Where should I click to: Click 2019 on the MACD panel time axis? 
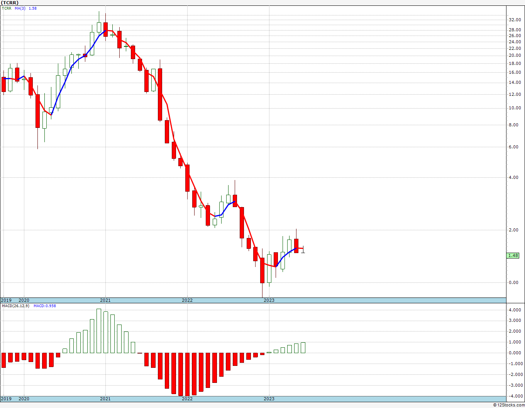tap(6, 399)
